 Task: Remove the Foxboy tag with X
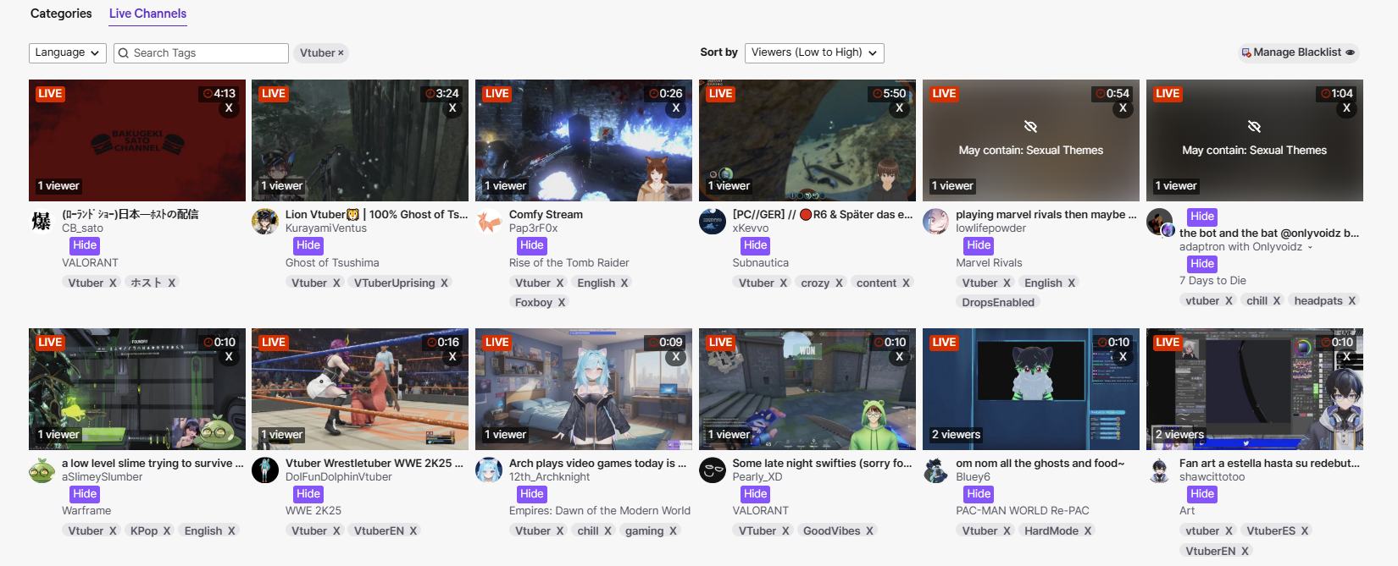pyautogui.click(x=561, y=303)
